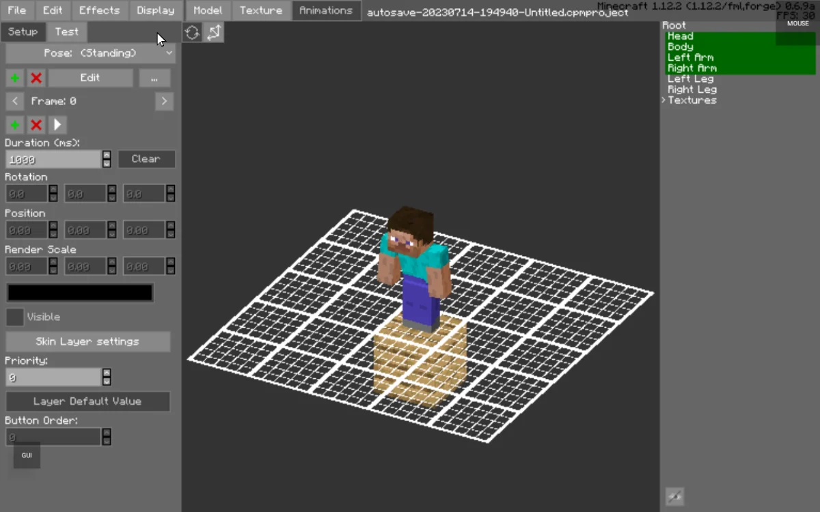The image size is (820, 512).
Task: Click the Duration (ms) input field
Action: point(53,159)
